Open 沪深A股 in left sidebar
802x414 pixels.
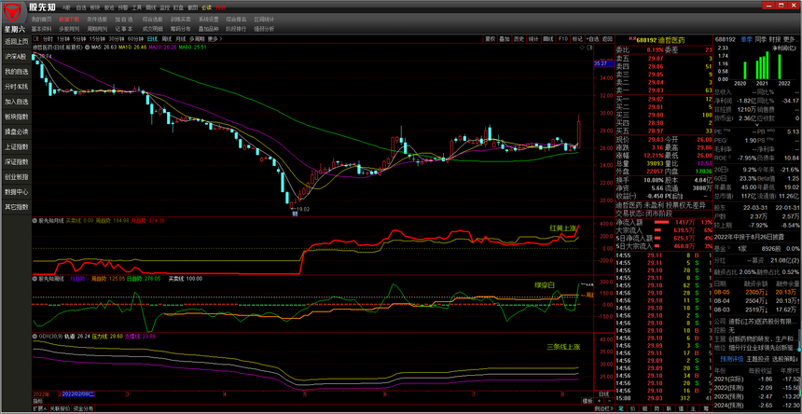(x=16, y=56)
